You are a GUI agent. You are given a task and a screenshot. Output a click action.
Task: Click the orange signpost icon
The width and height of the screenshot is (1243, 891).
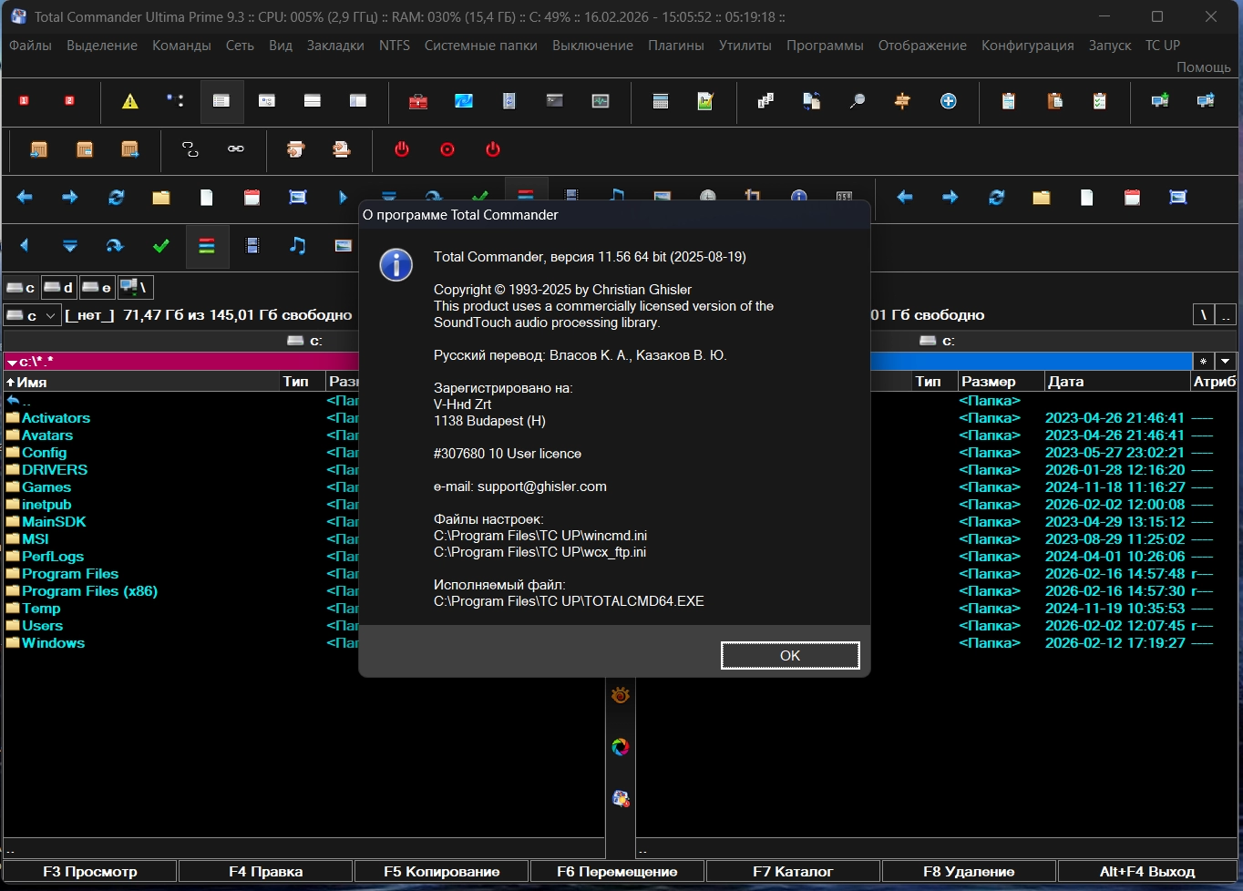pos(902,101)
